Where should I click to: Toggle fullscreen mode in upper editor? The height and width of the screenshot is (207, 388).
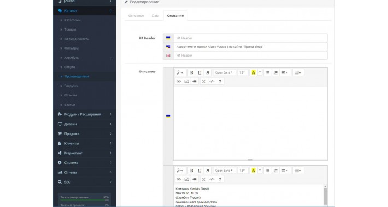click(204, 81)
